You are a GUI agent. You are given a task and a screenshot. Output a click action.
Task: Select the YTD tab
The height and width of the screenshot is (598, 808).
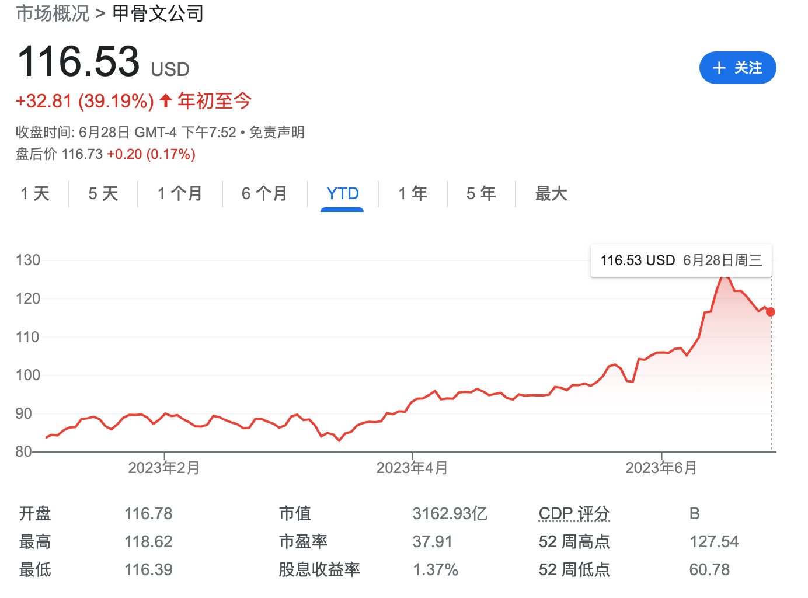tap(343, 194)
